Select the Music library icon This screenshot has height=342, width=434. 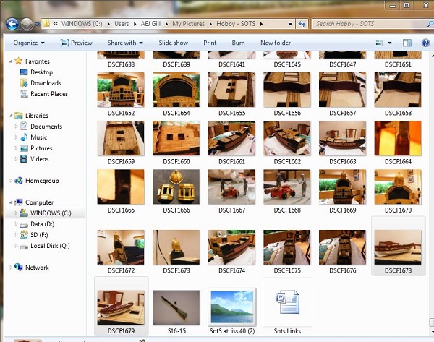24,137
